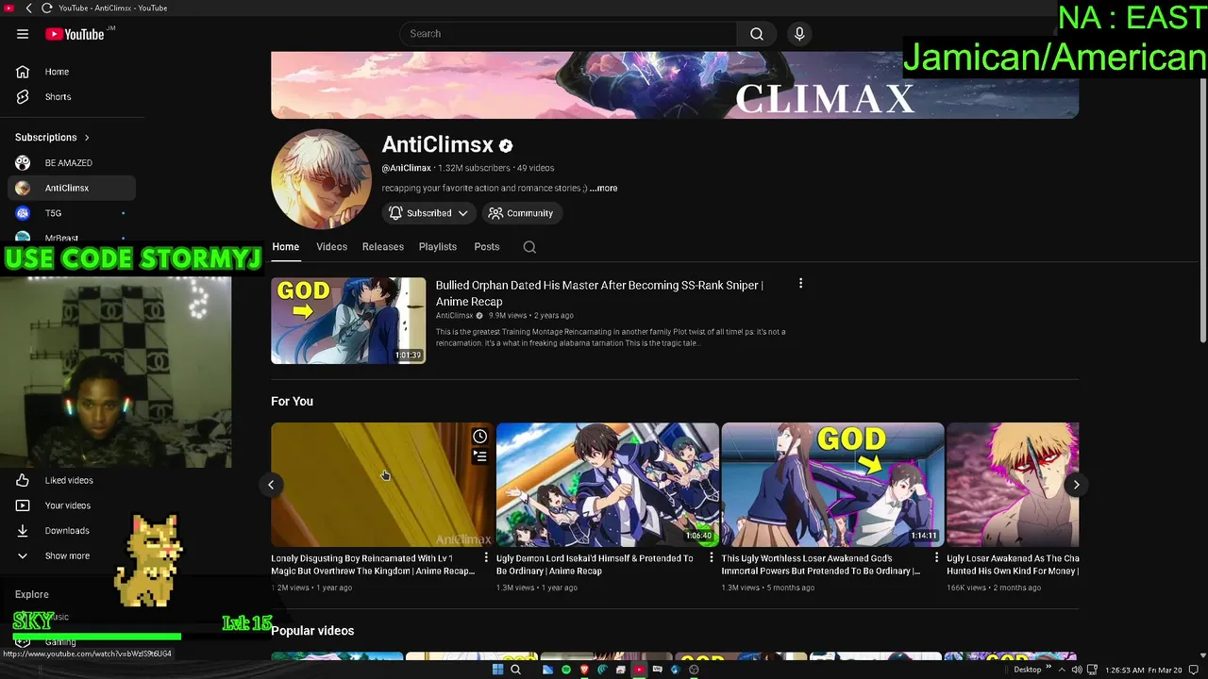This screenshot has height=679, width=1208.
Task: Open Home in the sidebar
Action: pos(72,72)
